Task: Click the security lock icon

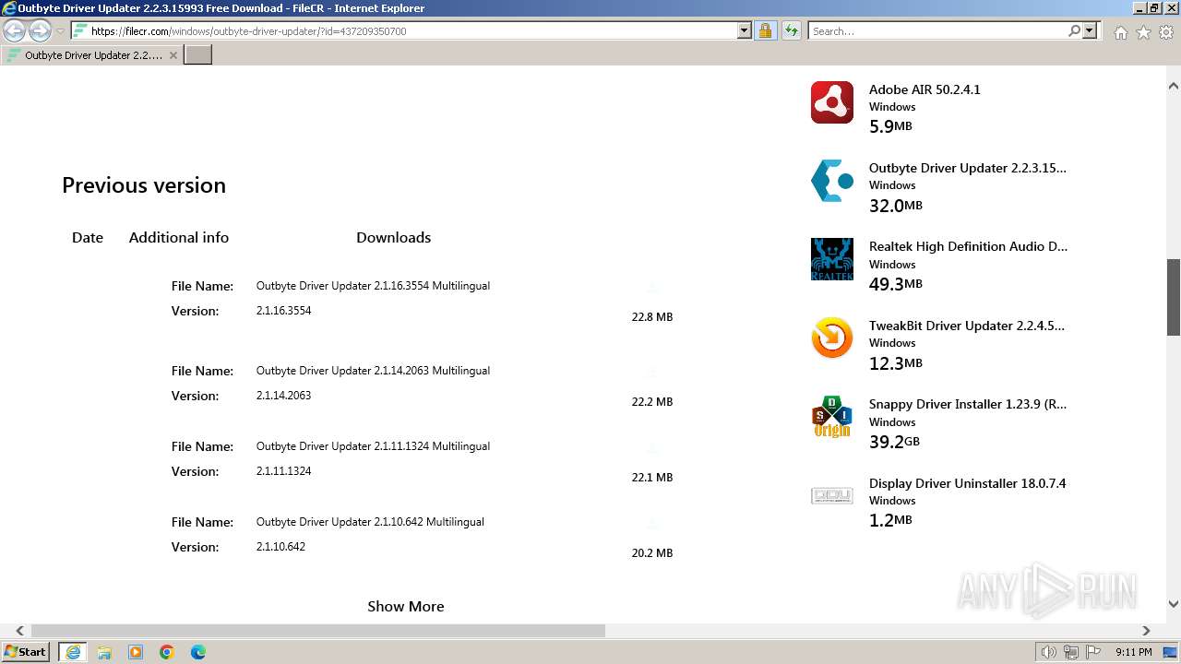Action: click(765, 30)
